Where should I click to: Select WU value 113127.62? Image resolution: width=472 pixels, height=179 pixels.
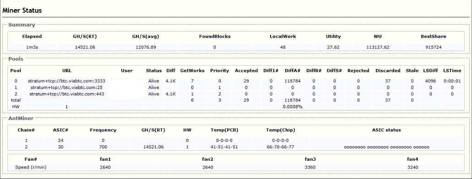(378, 47)
